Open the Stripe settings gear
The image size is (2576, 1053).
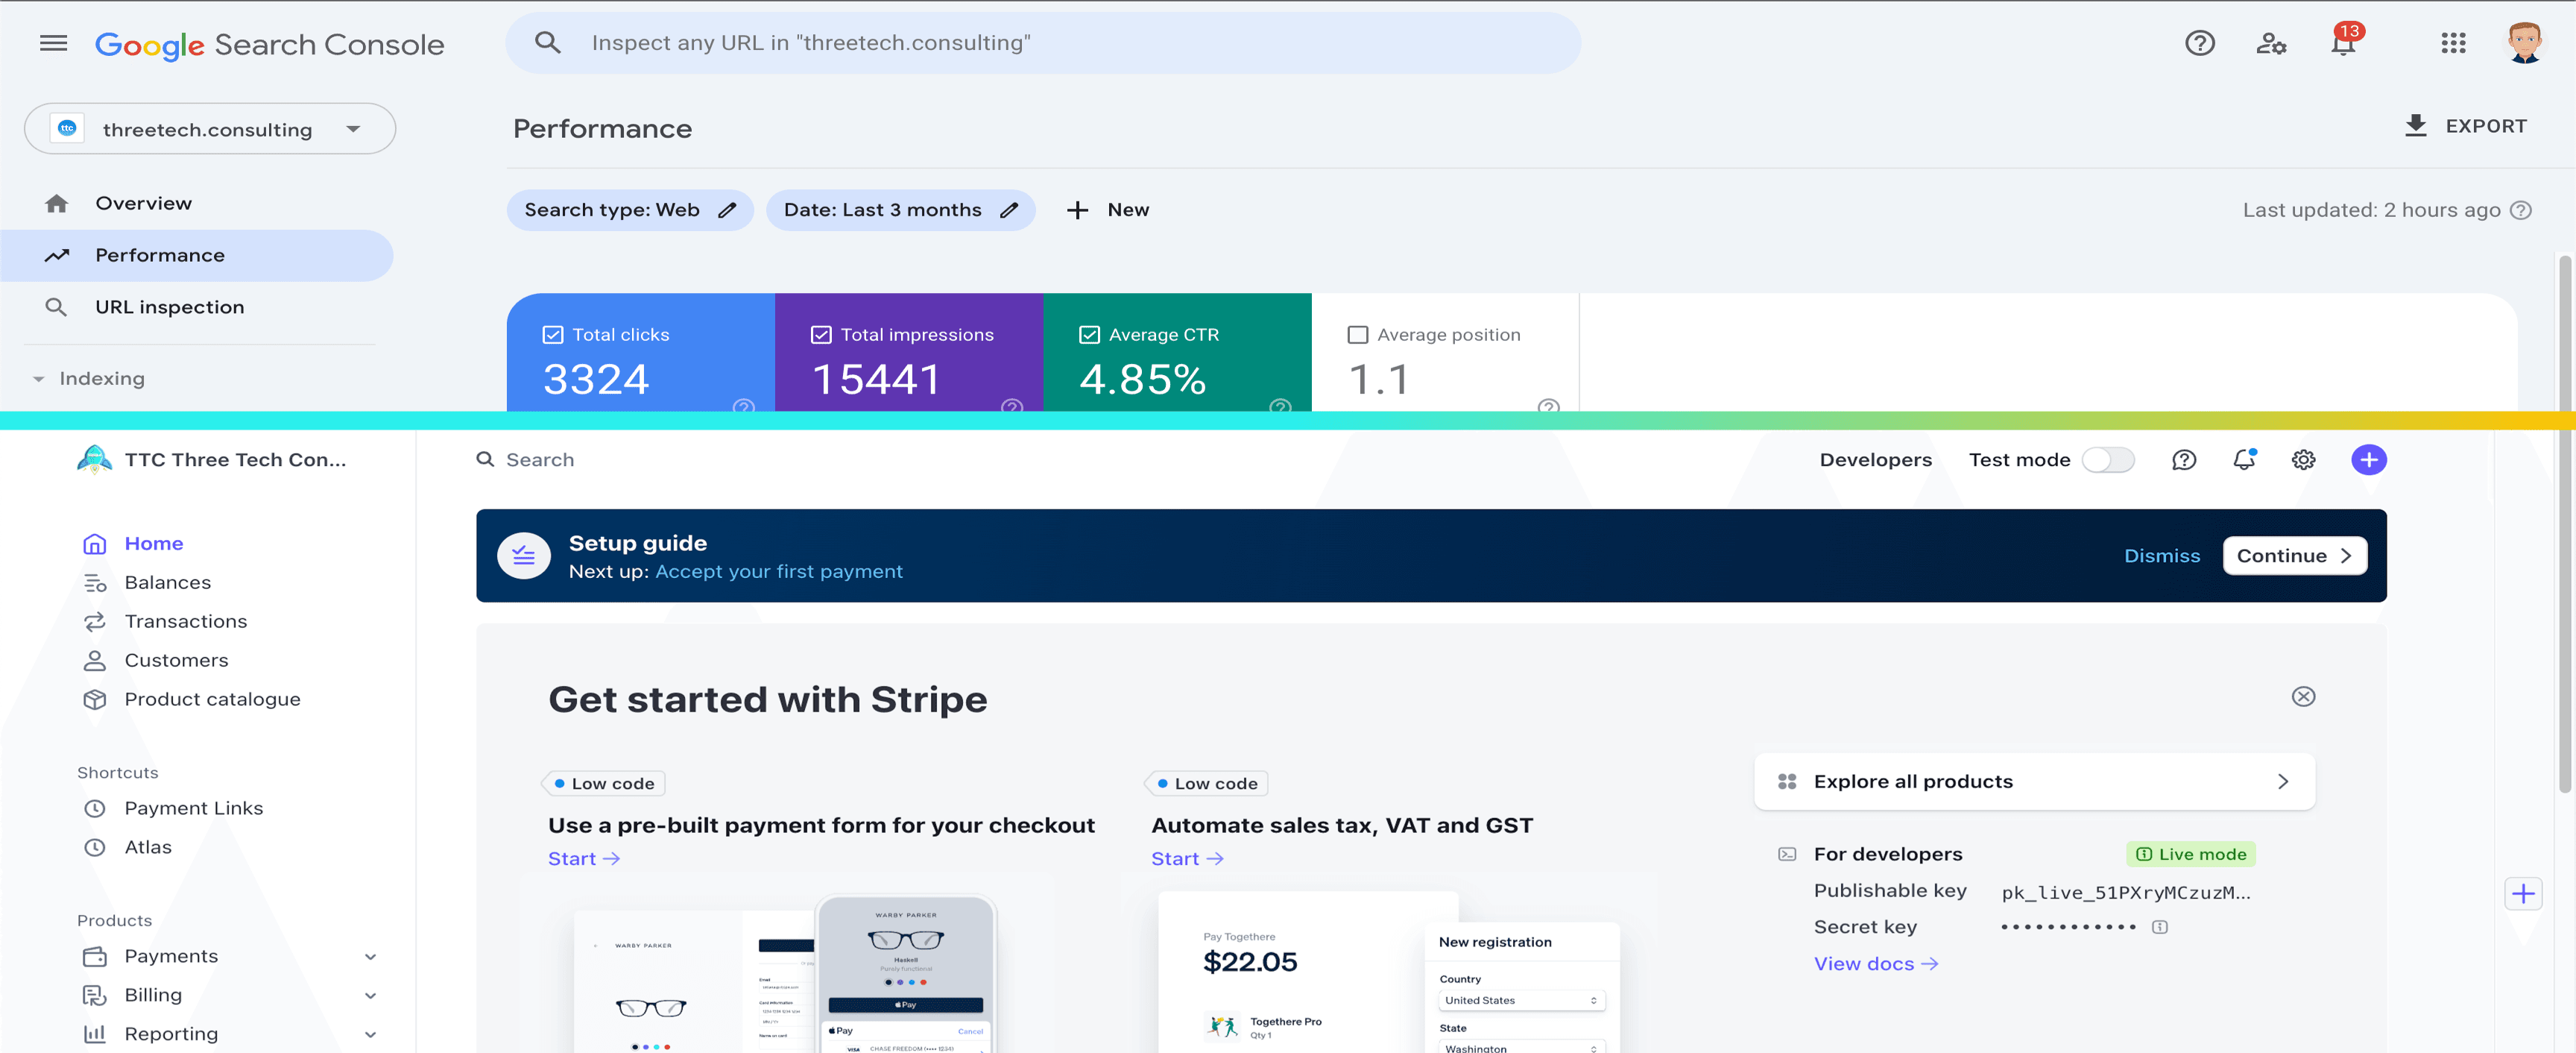[x=2303, y=459]
